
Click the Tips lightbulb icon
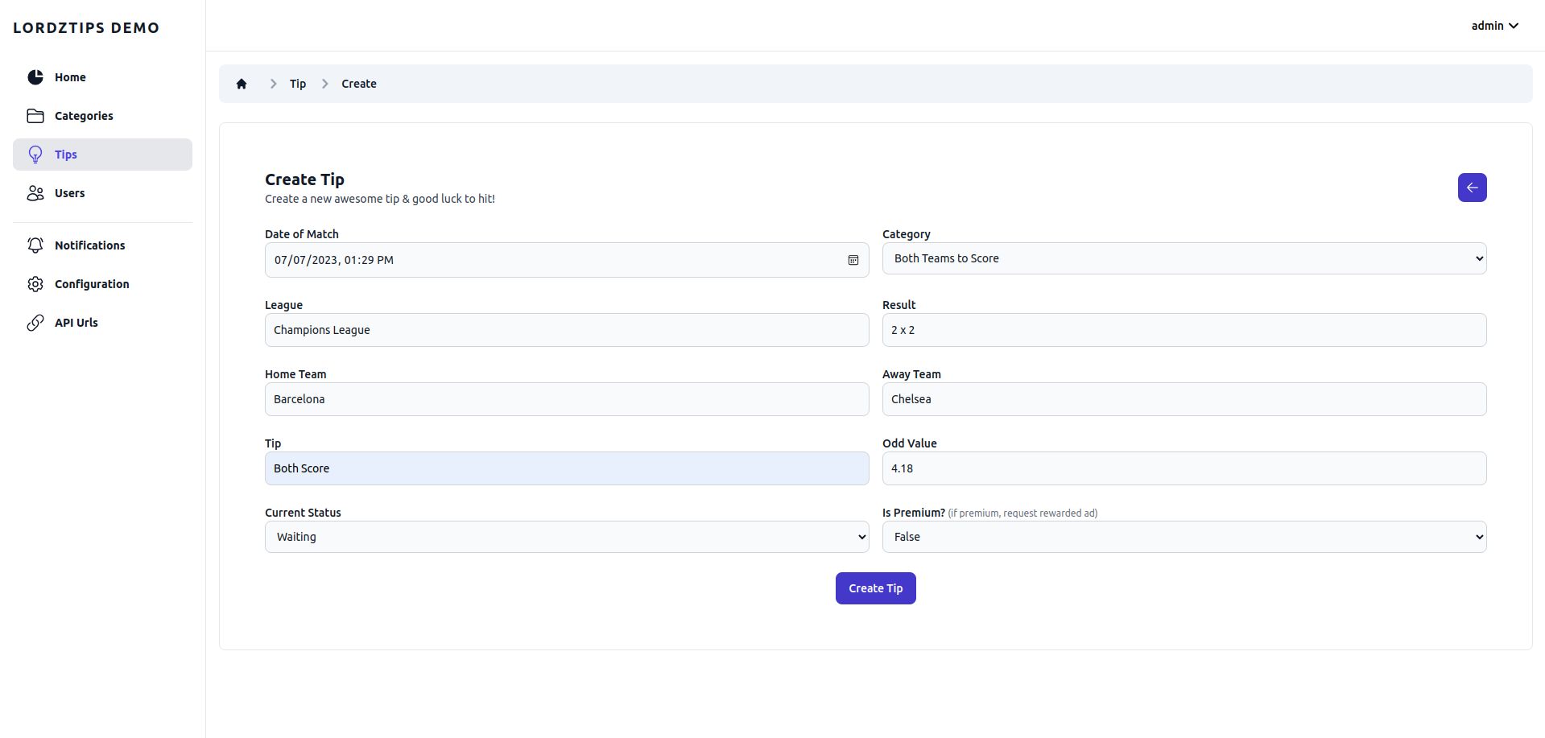pyautogui.click(x=35, y=155)
